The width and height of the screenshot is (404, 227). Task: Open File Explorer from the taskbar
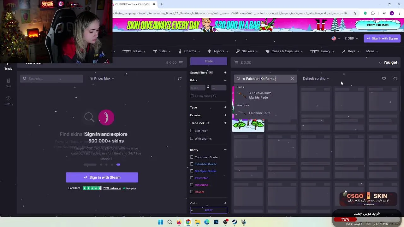click(x=198, y=222)
